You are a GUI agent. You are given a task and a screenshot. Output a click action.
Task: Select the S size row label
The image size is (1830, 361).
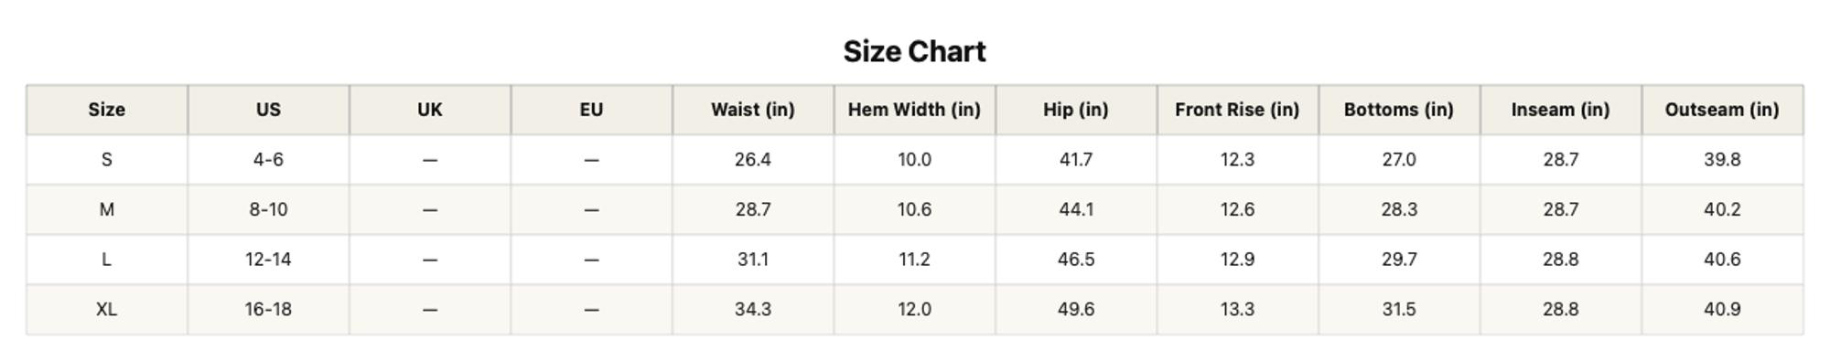107,160
